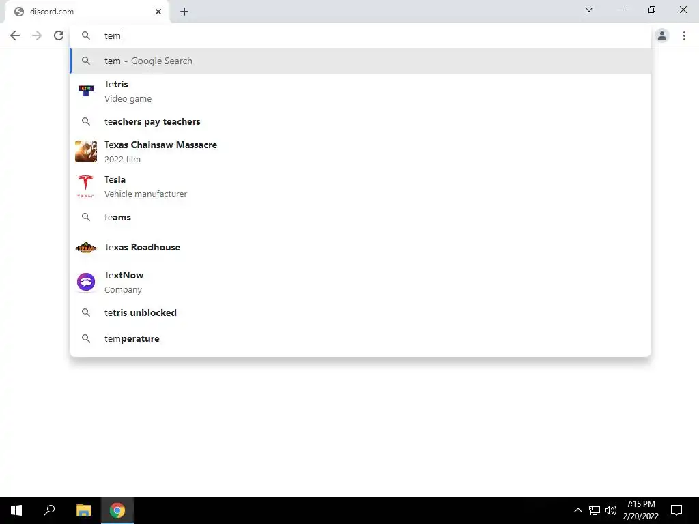
Task: Pick the 'tetris unblocked' suggestion
Action: (x=360, y=312)
